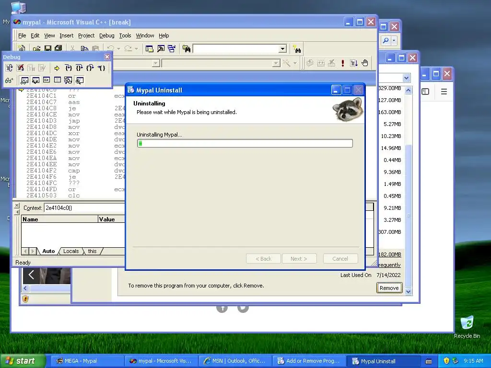Open the Debug menu
The height and width of the screenshot is (368, 491).
tap(107, 35)
